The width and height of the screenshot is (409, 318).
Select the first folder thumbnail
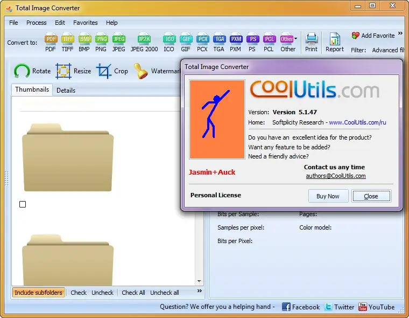(68, 157)
